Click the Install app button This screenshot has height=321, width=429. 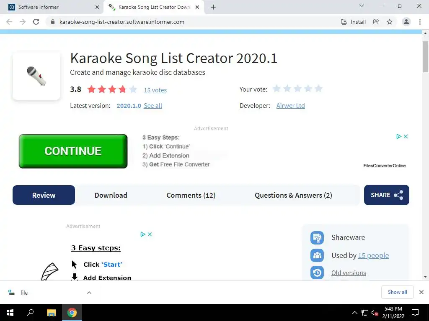353,22
